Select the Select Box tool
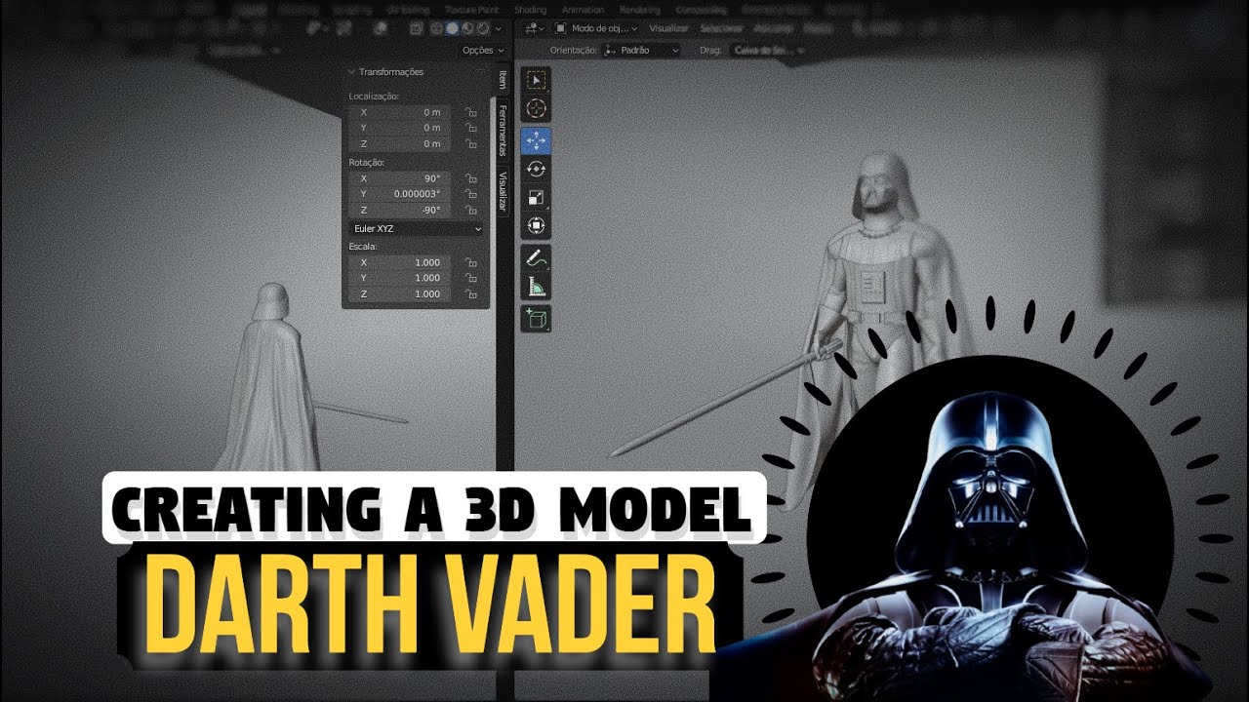Viewport: 1249px width, 702px height. (x=536, y=80)
